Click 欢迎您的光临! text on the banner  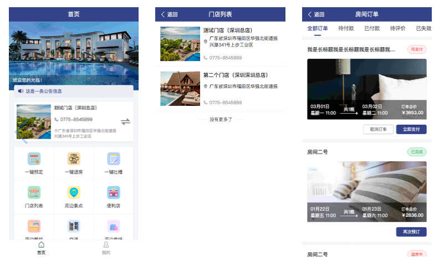[x=28, y=80]
